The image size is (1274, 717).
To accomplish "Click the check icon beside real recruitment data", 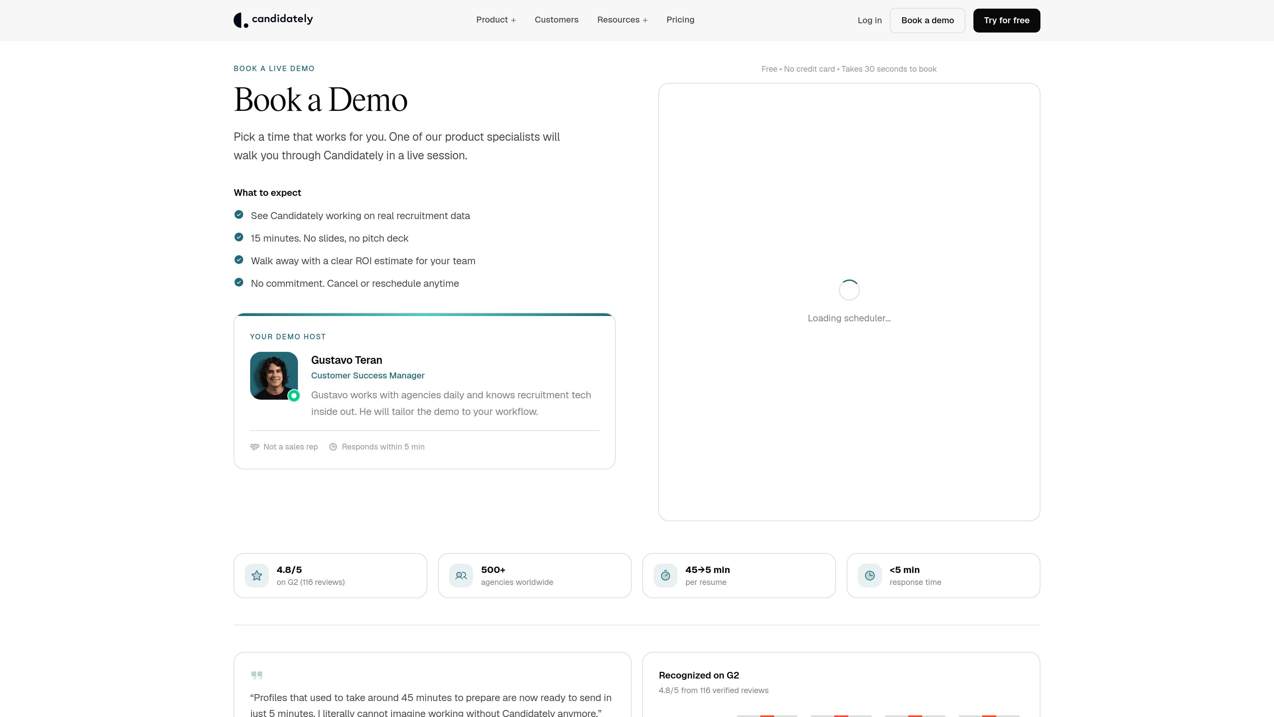I will click(x=239, y=214).
